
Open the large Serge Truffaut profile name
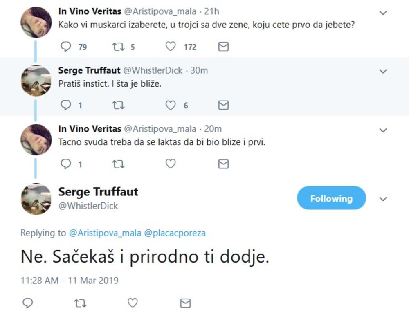(98, 191)
